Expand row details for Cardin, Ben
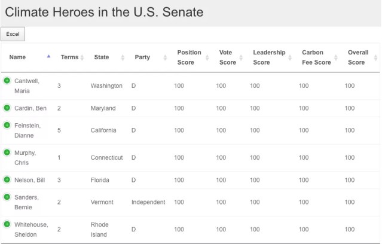This screenshot has width=382, height=244. click(x=7, y=108)
